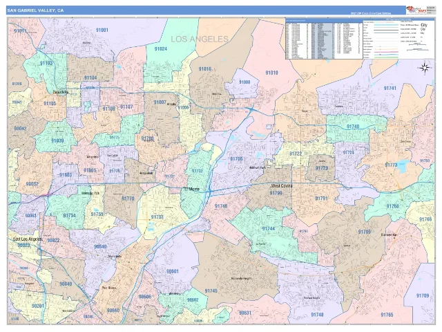Select ZIP code 91790 label
The width and height of the screenshot is (442, 332).
click(276, 193)
